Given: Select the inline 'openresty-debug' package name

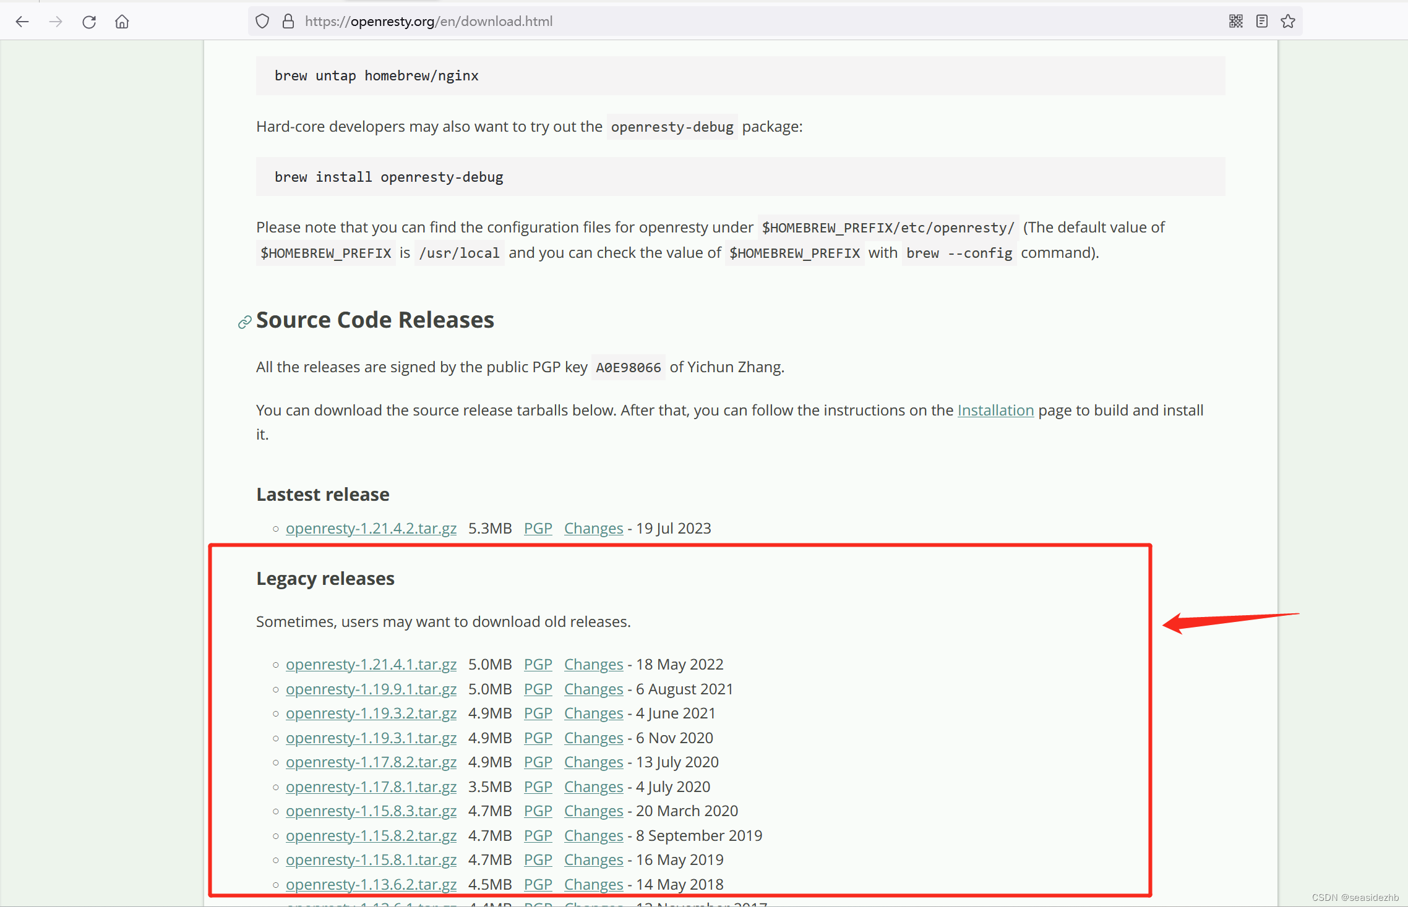Looking at the screenshot, I should (672, 127).
